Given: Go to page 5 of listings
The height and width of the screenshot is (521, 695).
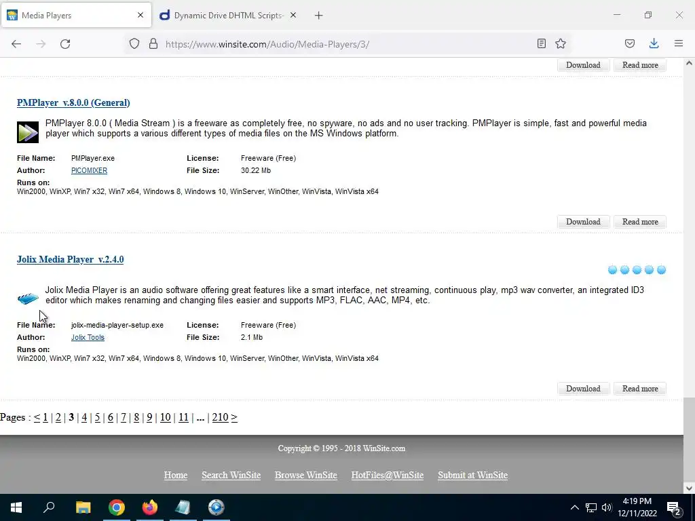Looking at the screenshot, I should [x=98, y=418].
